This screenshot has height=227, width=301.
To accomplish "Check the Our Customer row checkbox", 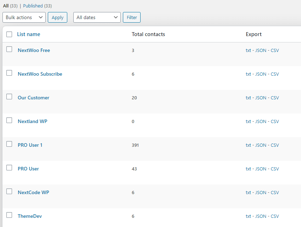I will point(9,97).
